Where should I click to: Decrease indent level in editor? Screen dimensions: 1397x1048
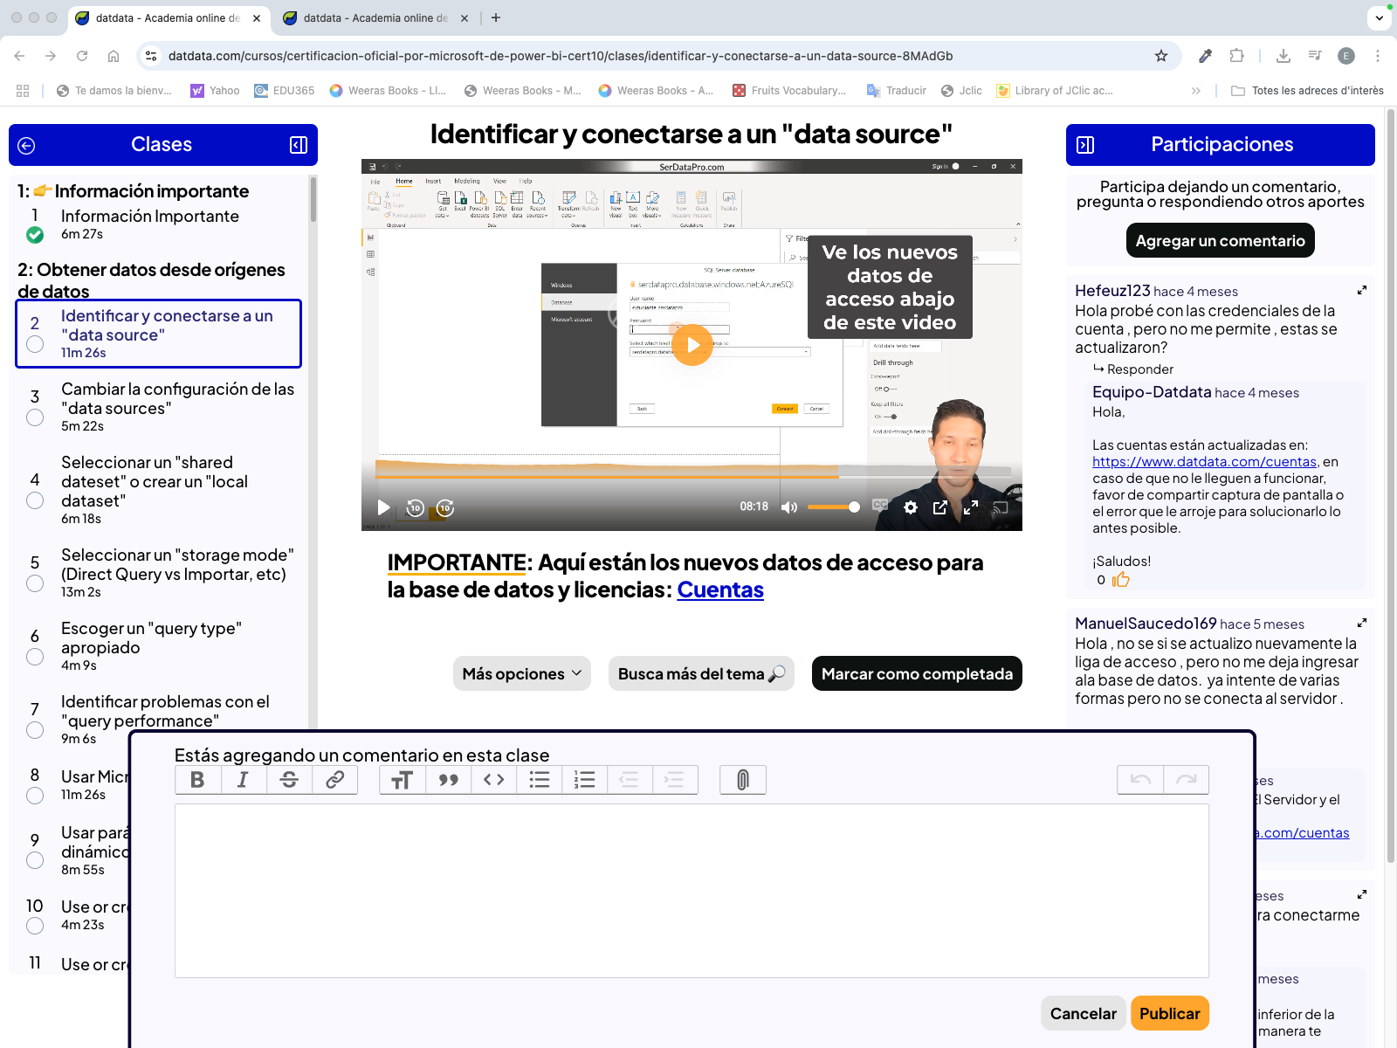coord(630,780)
